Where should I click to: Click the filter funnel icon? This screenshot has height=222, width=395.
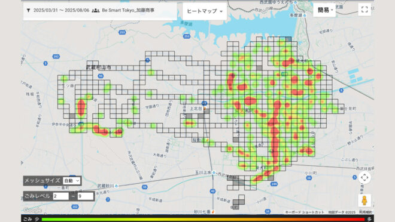tap(29, 11)
